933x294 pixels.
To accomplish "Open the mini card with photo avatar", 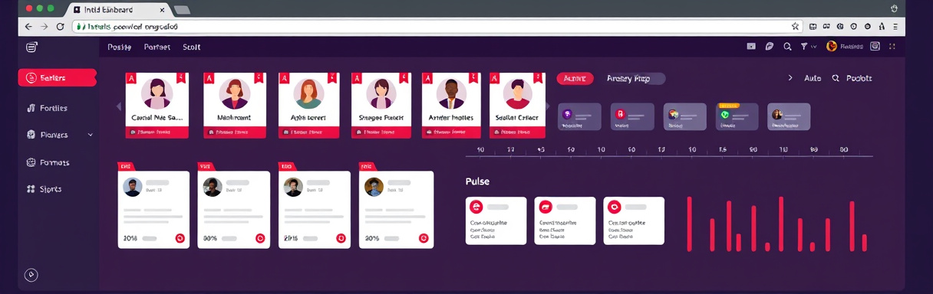I will pyautogui.click(x=788, y=116).
